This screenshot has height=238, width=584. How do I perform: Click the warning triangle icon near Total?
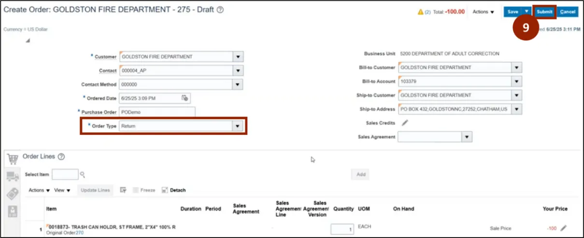click(x=420, y=12)
